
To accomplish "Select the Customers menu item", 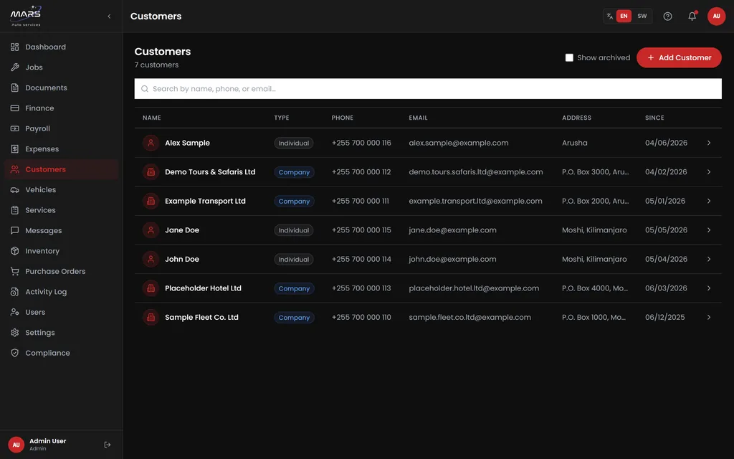I will pos(62,169).
